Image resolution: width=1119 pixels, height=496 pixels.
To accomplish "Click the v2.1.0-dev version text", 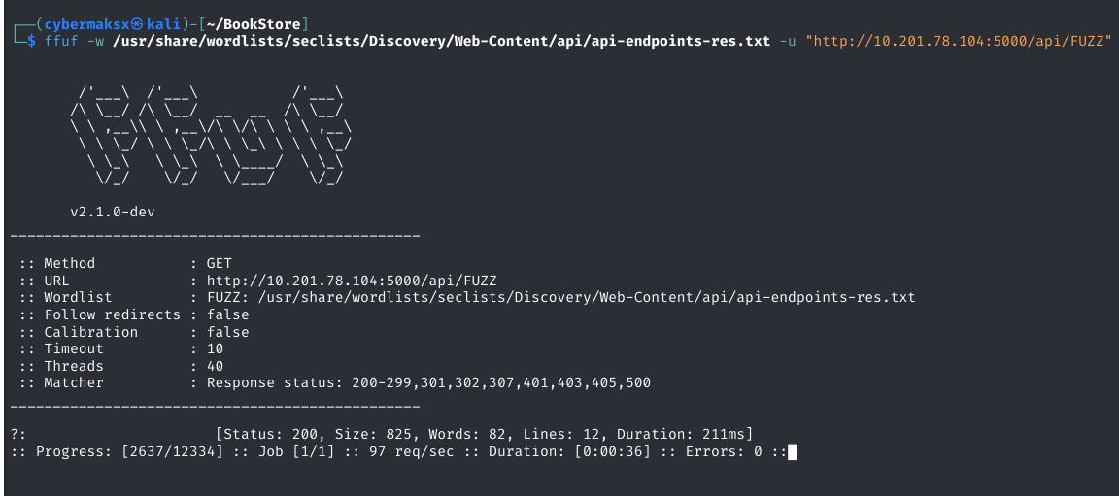I will click(x=114, y=211).
